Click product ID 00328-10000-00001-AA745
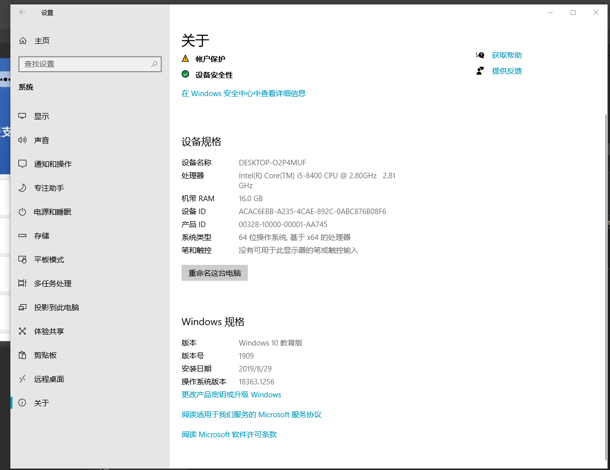 click(283, 225)
